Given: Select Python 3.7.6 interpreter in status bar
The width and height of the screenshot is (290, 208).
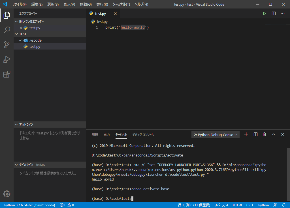Looking at the screenshot, I should coord(29,205).
